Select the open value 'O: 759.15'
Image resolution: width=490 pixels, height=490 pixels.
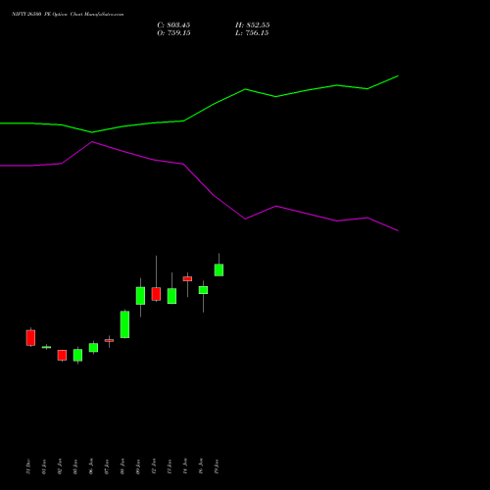pyautogui.click(x=173, y=33)
